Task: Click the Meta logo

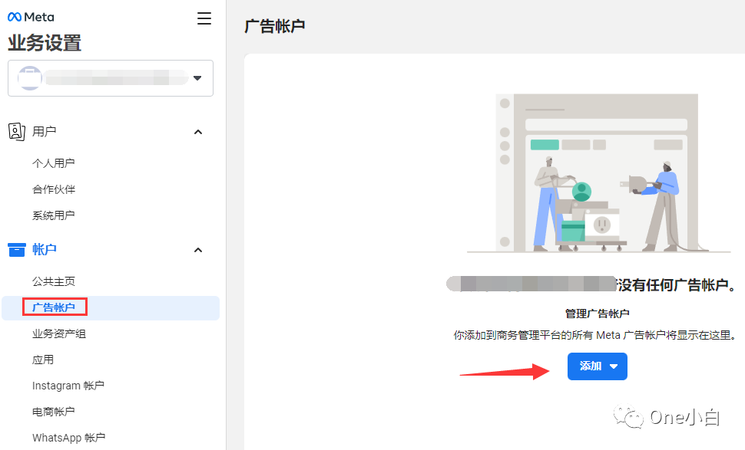Action: (x=30, y=16)
